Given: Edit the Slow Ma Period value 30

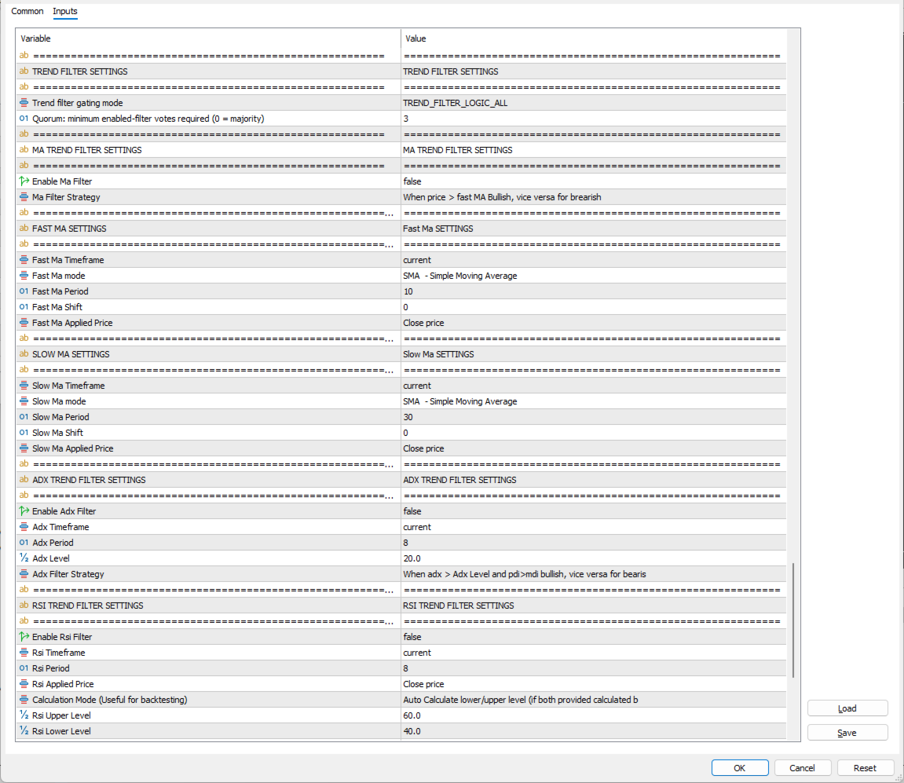Looking at the screenshot, I should [x=593, y=417].
